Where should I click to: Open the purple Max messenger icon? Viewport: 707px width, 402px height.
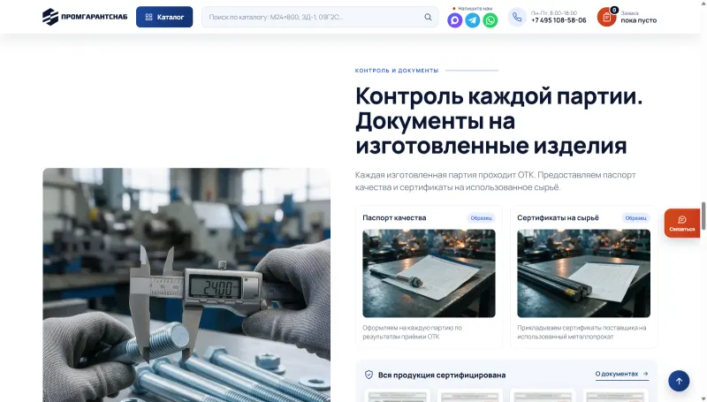point(454,20)
